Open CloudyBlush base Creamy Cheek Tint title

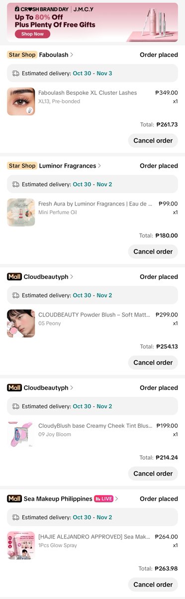tap(95, 426)
